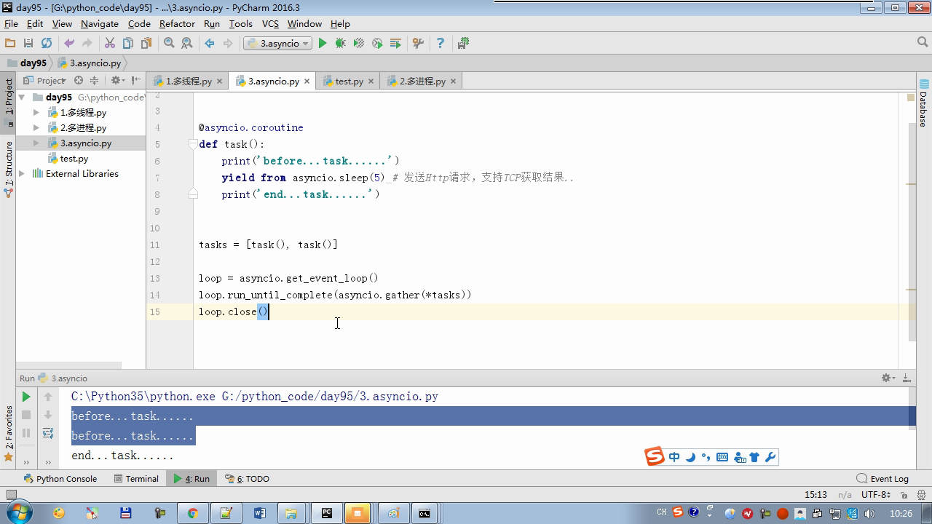
Task: Collapse all in the Project panel
Action: coord(94,81)
